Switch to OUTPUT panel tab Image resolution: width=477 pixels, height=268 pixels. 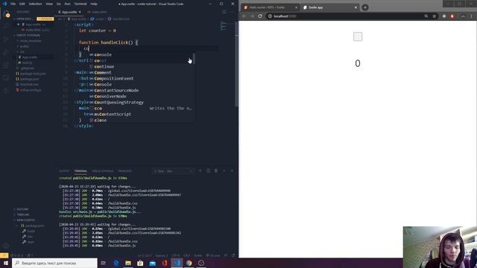[x=64, y=171]
